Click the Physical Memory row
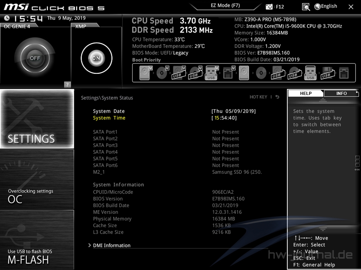361x270 pixels. point(164,219)
